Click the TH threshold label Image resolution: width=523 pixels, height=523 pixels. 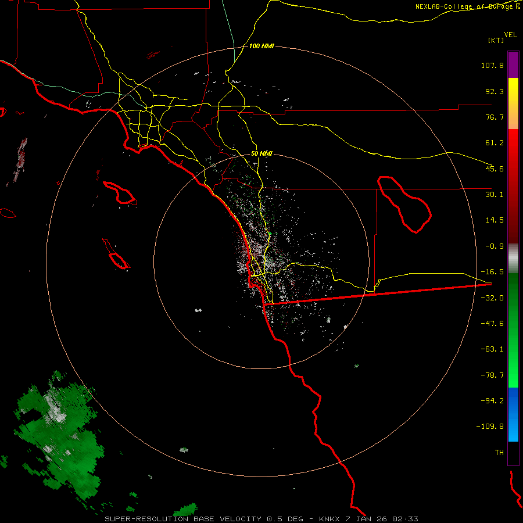[x=499, y=453]
